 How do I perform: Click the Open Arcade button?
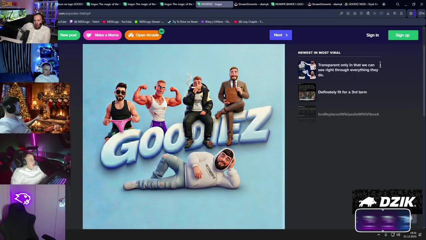coord(143,35)
